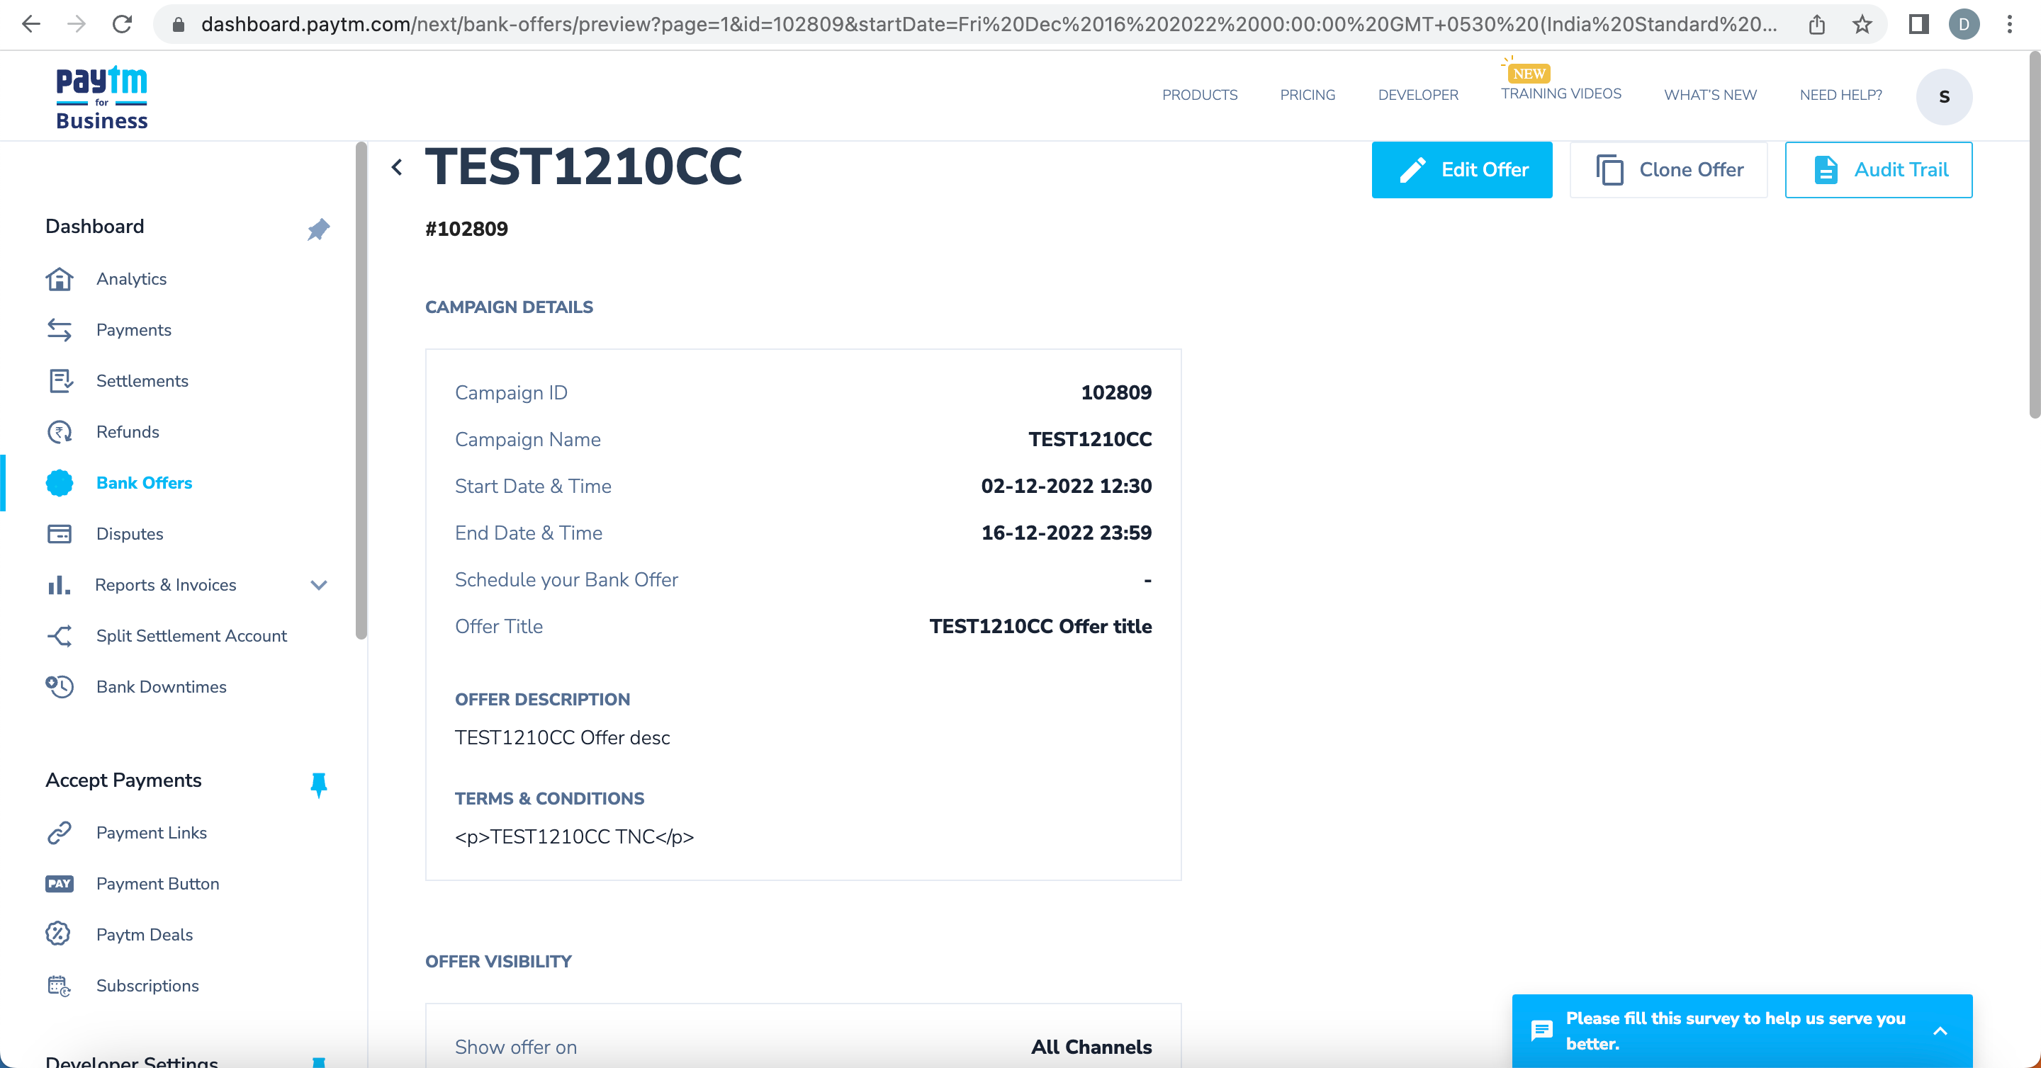Open the Settlements sidebar link
The height and width of the screenshot is (1068, 2041).
[x=142, y=381]
